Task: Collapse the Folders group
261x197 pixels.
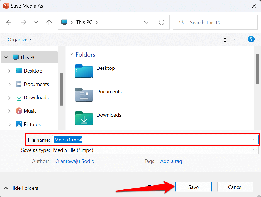Action: (x=71, y=54)
